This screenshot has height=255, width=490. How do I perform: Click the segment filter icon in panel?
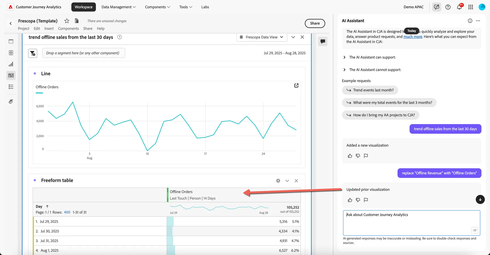[33, 53]
